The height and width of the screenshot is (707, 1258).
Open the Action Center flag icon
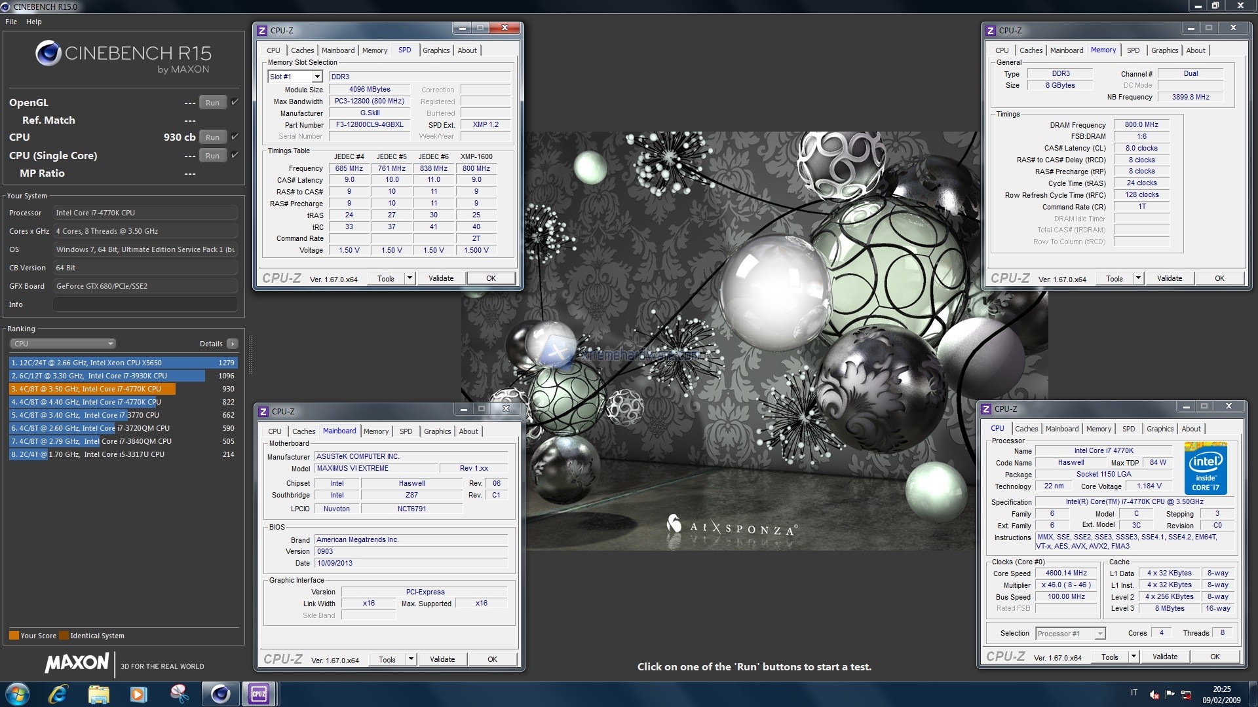tap(1170, 695)
